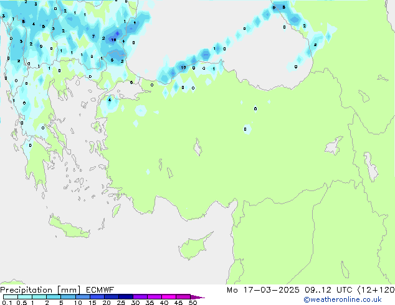Image resolution: width=395 pixels, height=305 pixels.
Task: Select the 20–25 mm dark blue swatch
Action: click(111, 297)
